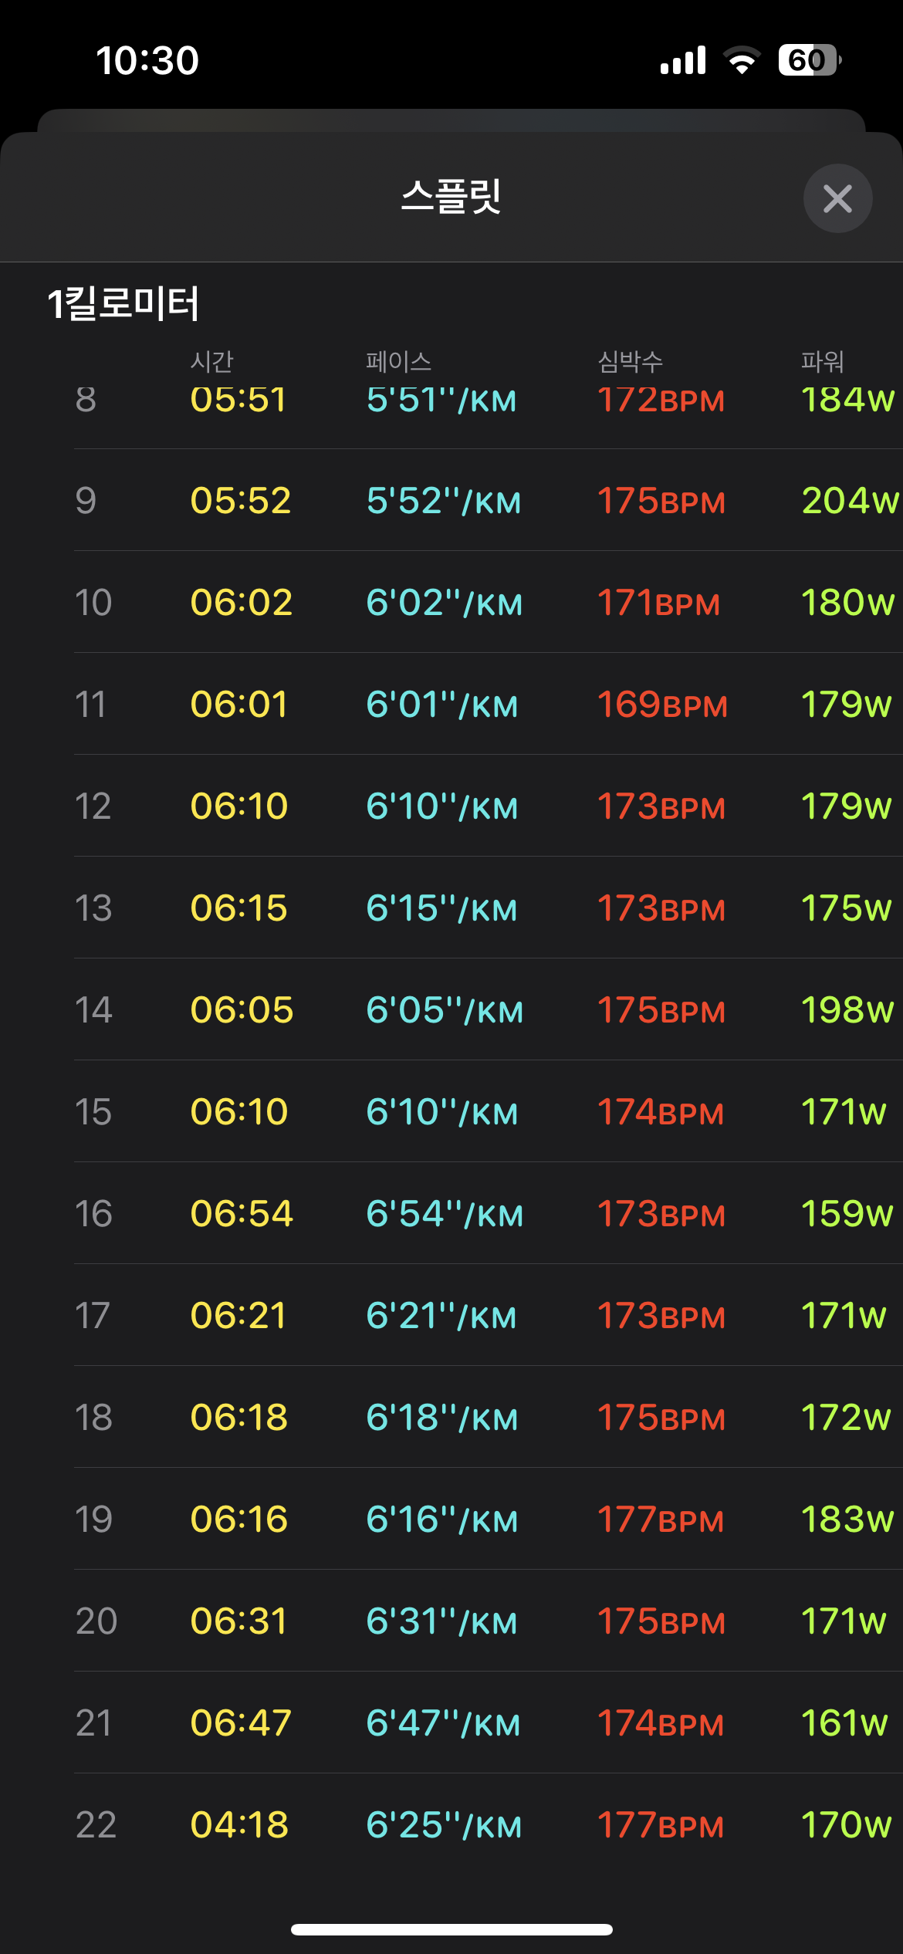Tap the cellular signal strength icon
The image size is (903, 1954).
[683, 60]
